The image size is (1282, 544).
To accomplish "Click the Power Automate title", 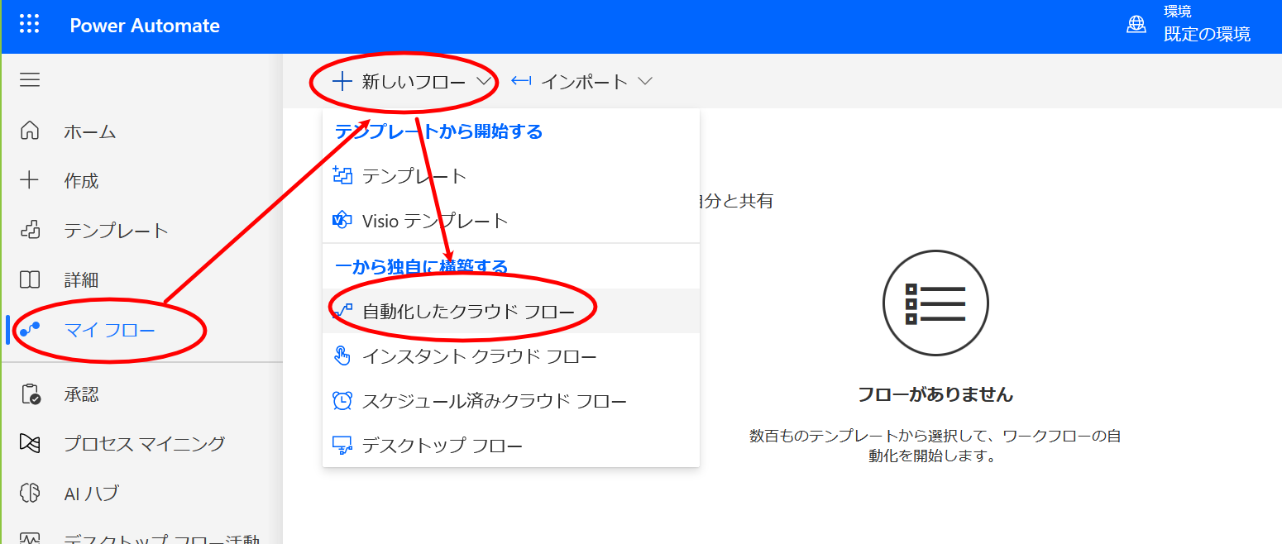I will tap(145, 26).
